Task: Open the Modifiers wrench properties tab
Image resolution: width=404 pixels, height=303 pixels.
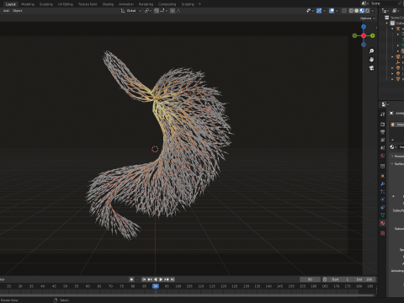Action: coord(383,183)
